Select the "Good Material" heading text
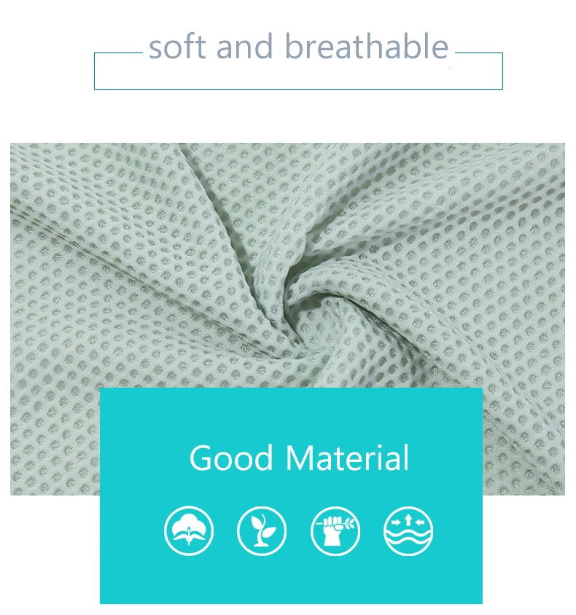 click(300, 458)
